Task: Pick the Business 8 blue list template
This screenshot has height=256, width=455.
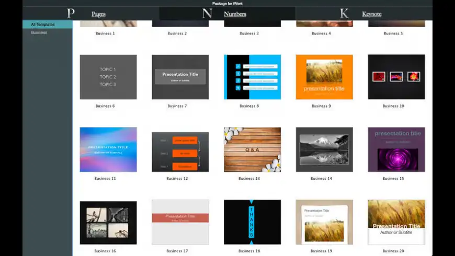Action: tap(252, 77)
